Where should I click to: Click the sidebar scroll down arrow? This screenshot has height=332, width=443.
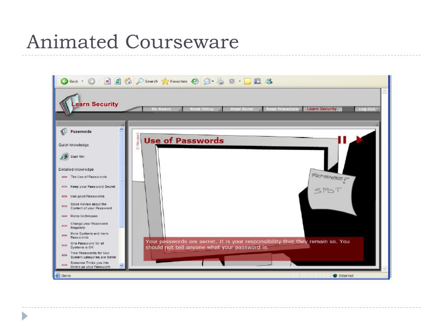pos(122,265)
